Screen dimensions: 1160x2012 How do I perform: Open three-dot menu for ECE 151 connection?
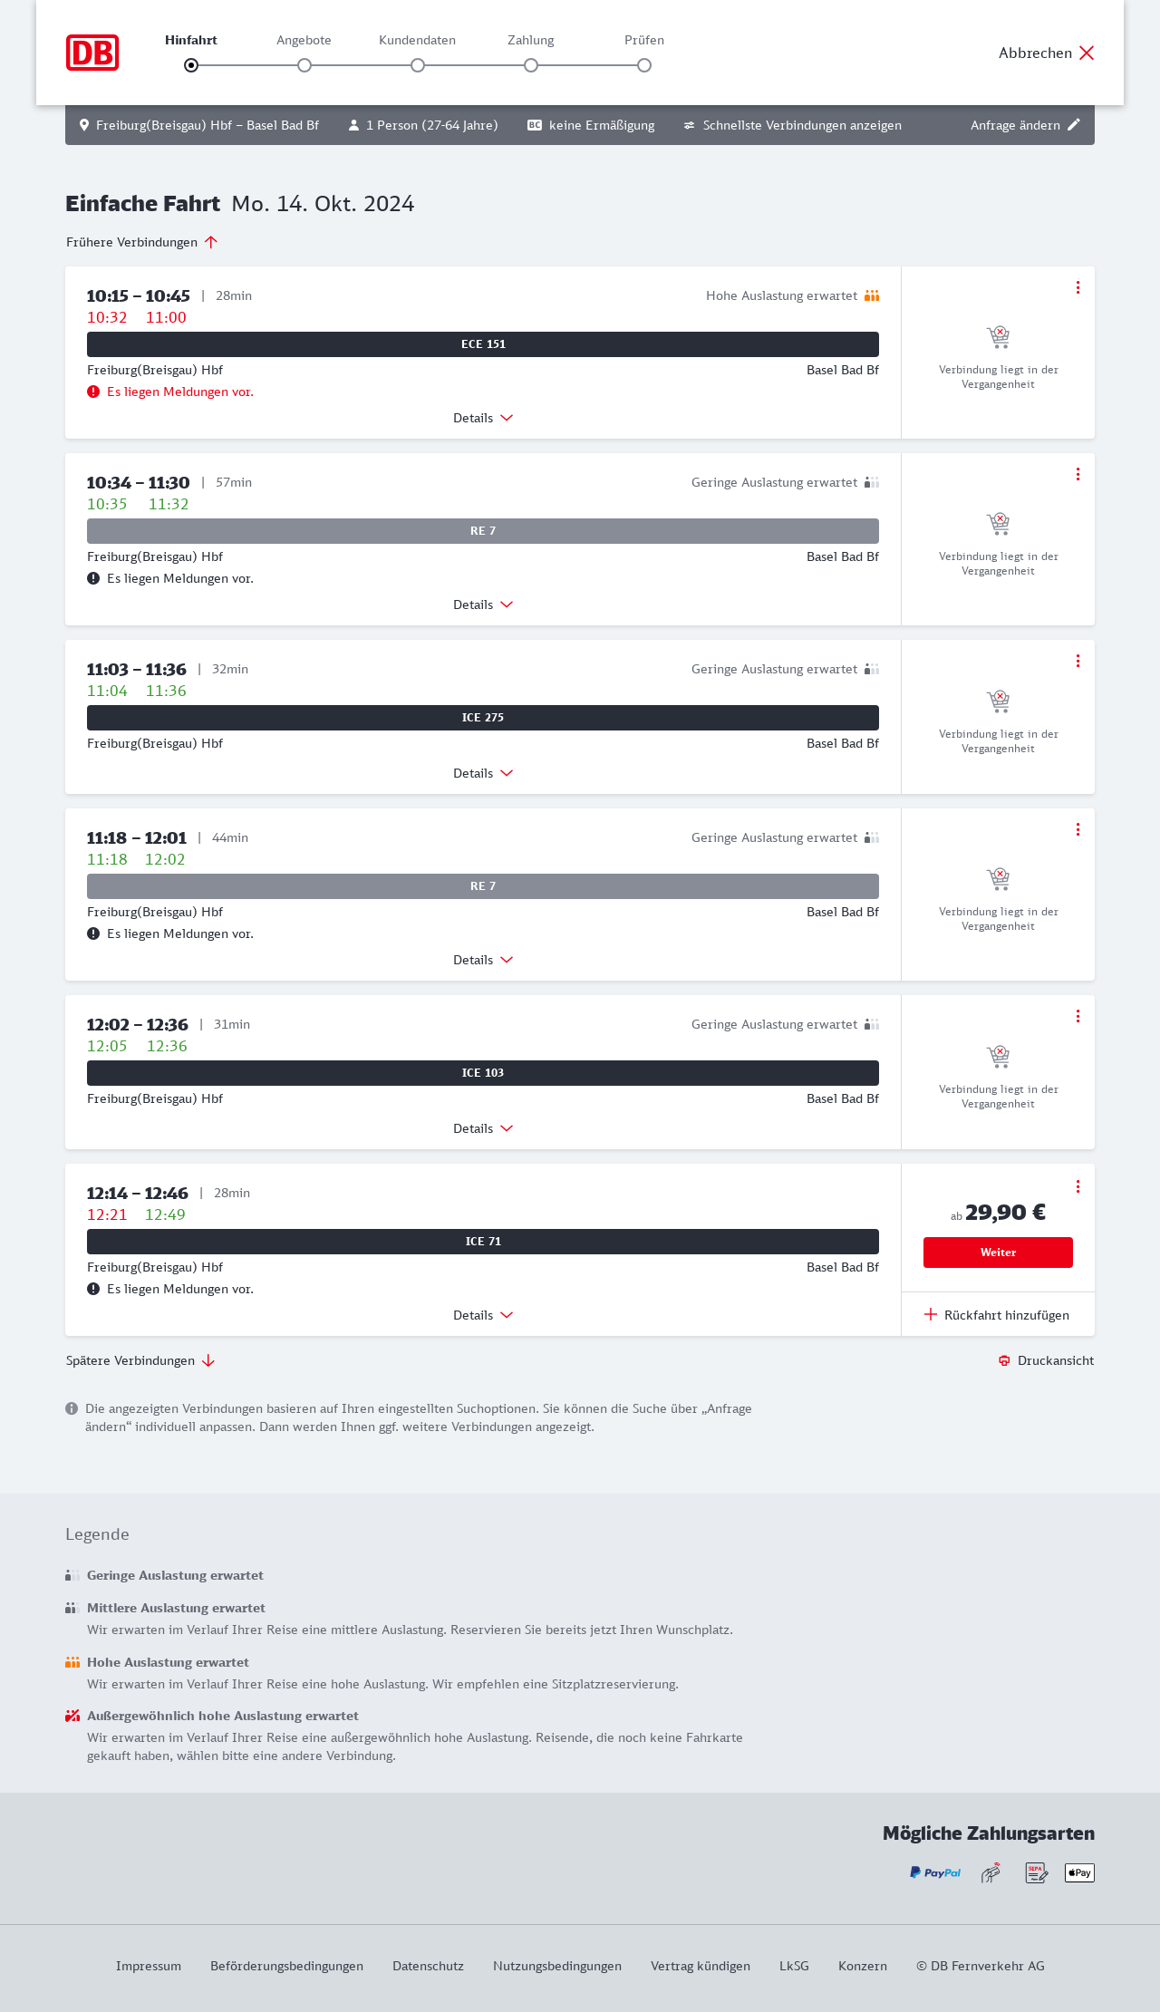tap(1078, 287)
